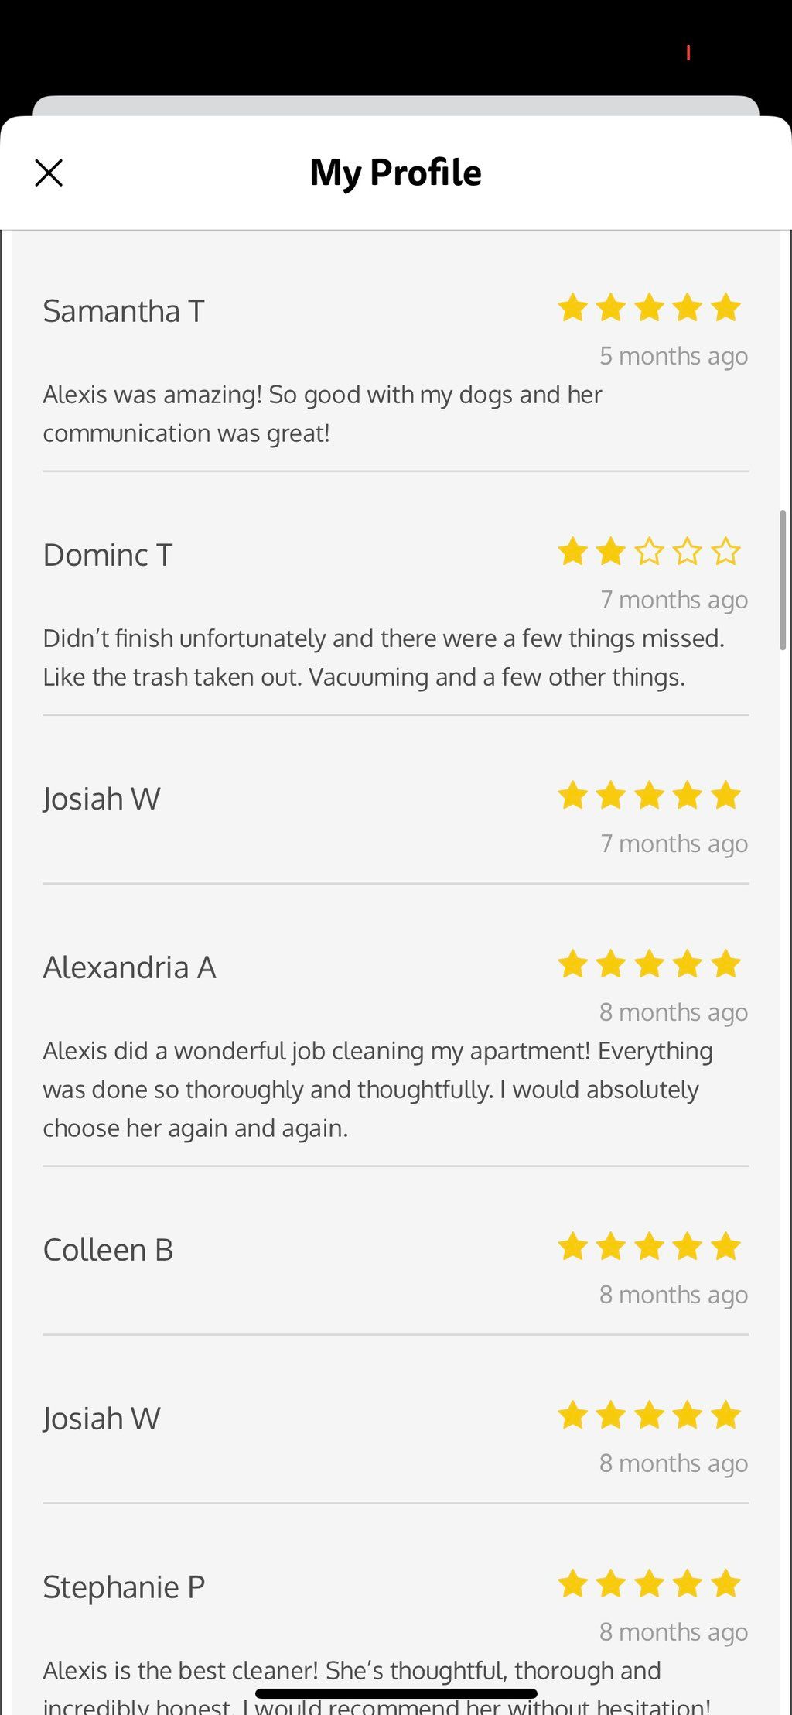The image size is (792, 1715).
Task: Tap the first Josiah W star rating
Action: pyautogui.click(x=649, y=796)
